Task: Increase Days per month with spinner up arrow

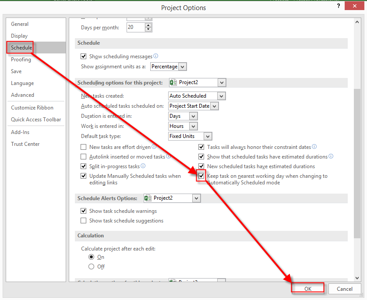Action: point(148,25)
